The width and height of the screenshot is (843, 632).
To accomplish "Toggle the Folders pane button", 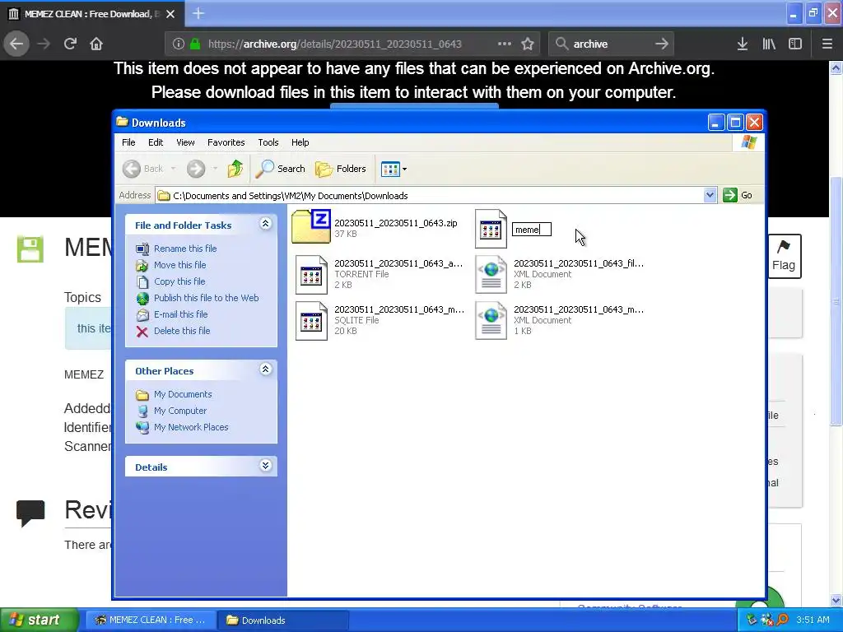I will [340, 169].
